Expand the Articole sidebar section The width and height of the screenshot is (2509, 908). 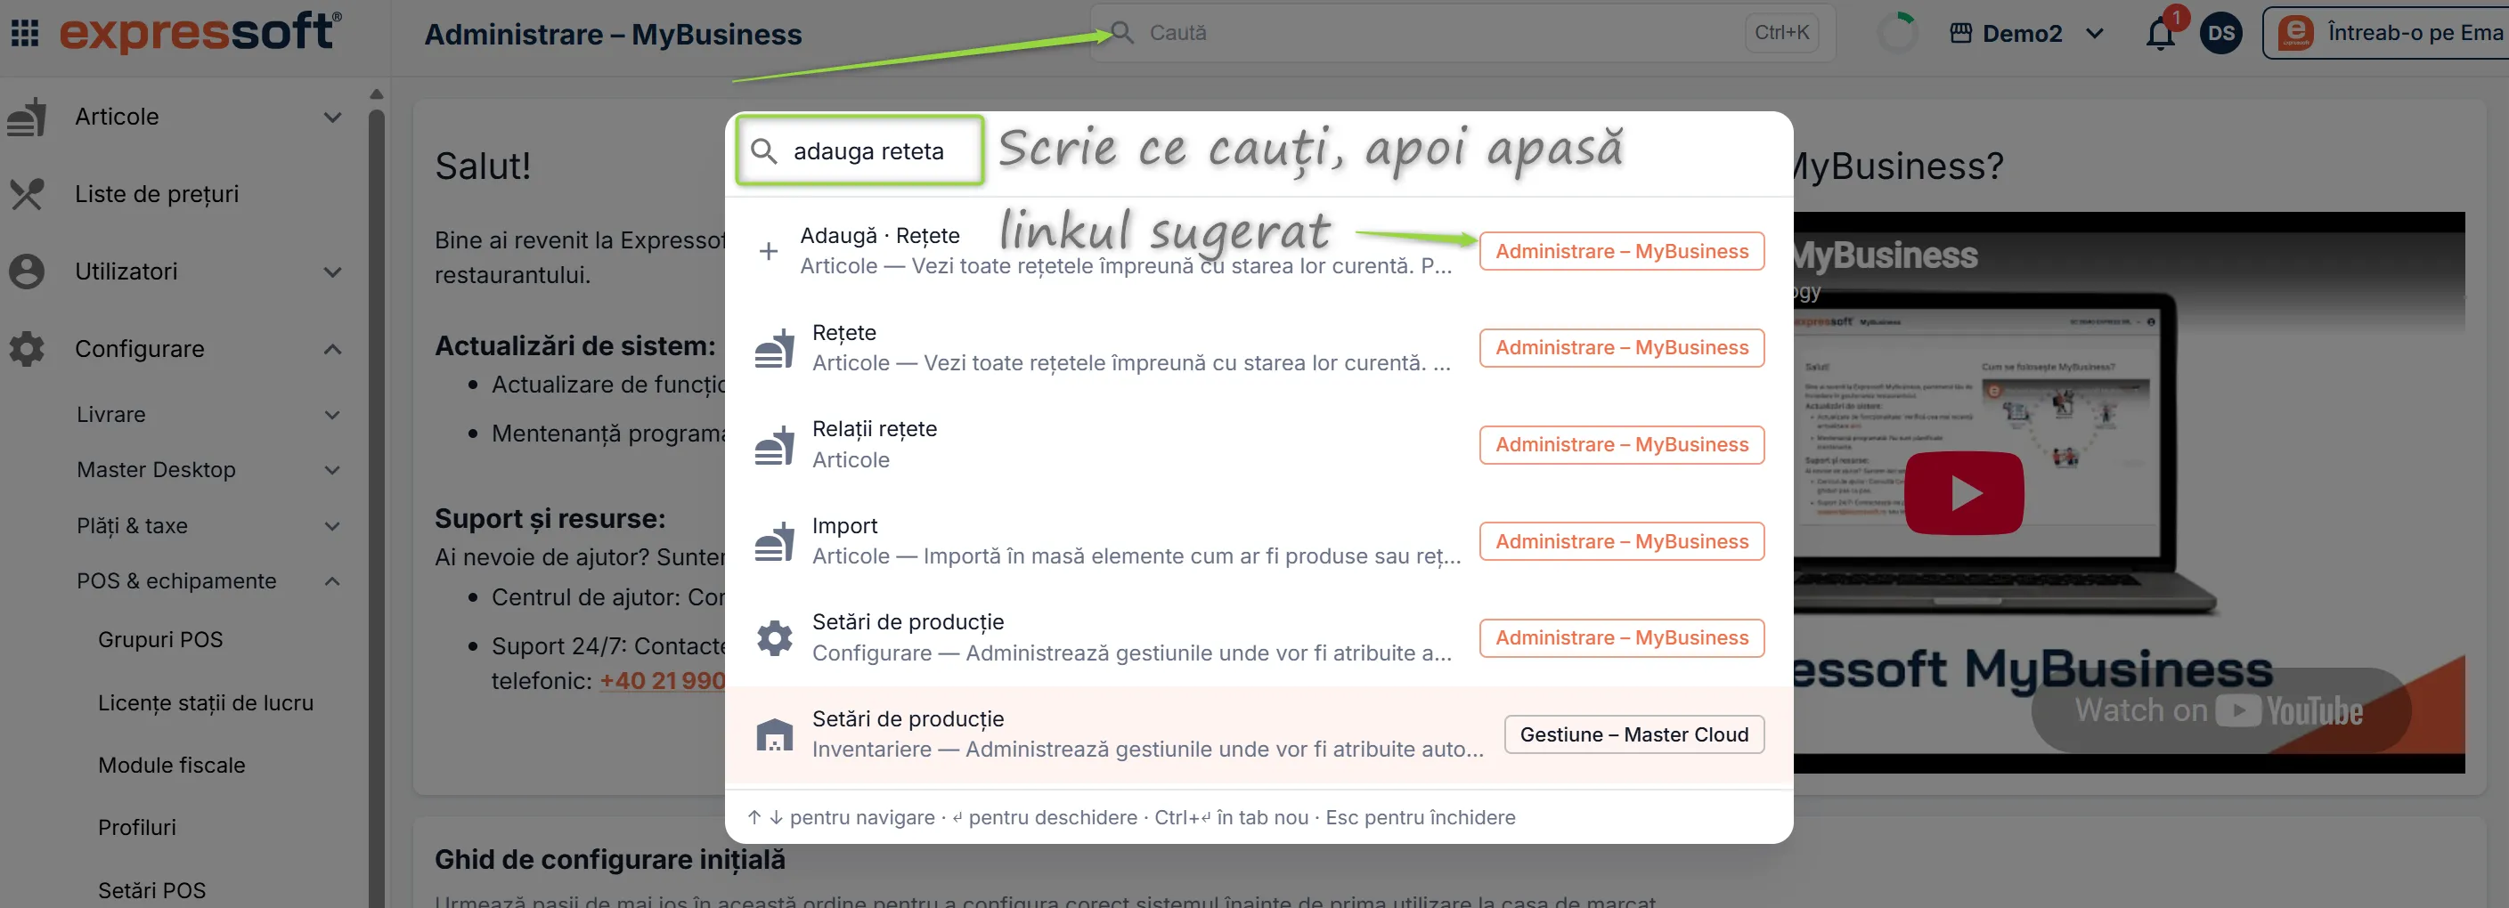tap(332, 117)
